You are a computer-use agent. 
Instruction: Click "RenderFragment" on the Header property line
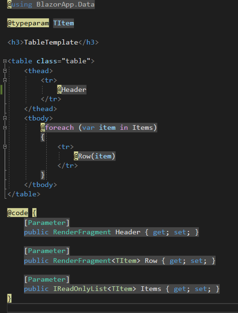click(82, 232)
